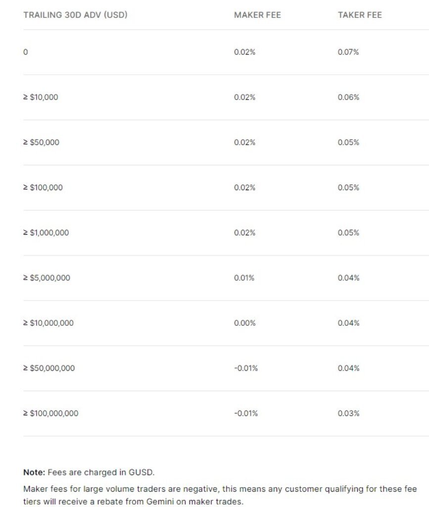Click the ≥ $100,000 tier label

[43, 187]
